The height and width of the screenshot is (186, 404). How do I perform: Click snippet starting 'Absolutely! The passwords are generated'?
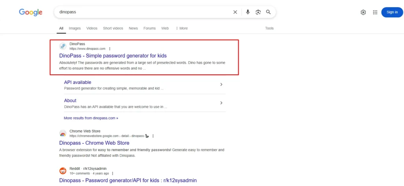tap(142, 66)
